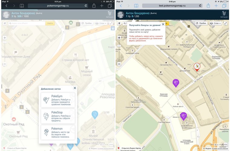Focus address search field on left map
This screenshot has width=230, height=151.
coord(27,23)
